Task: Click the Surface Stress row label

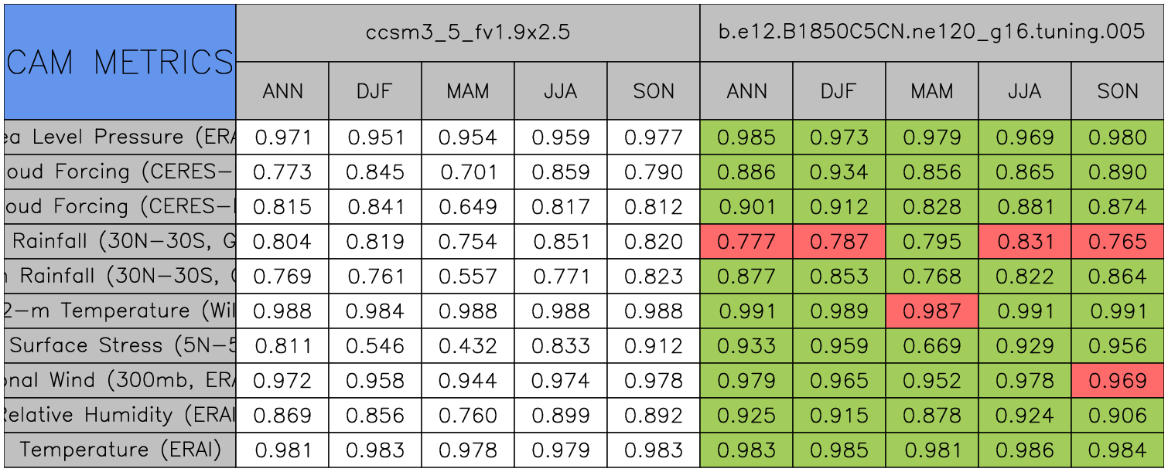Action: [119, 345]
